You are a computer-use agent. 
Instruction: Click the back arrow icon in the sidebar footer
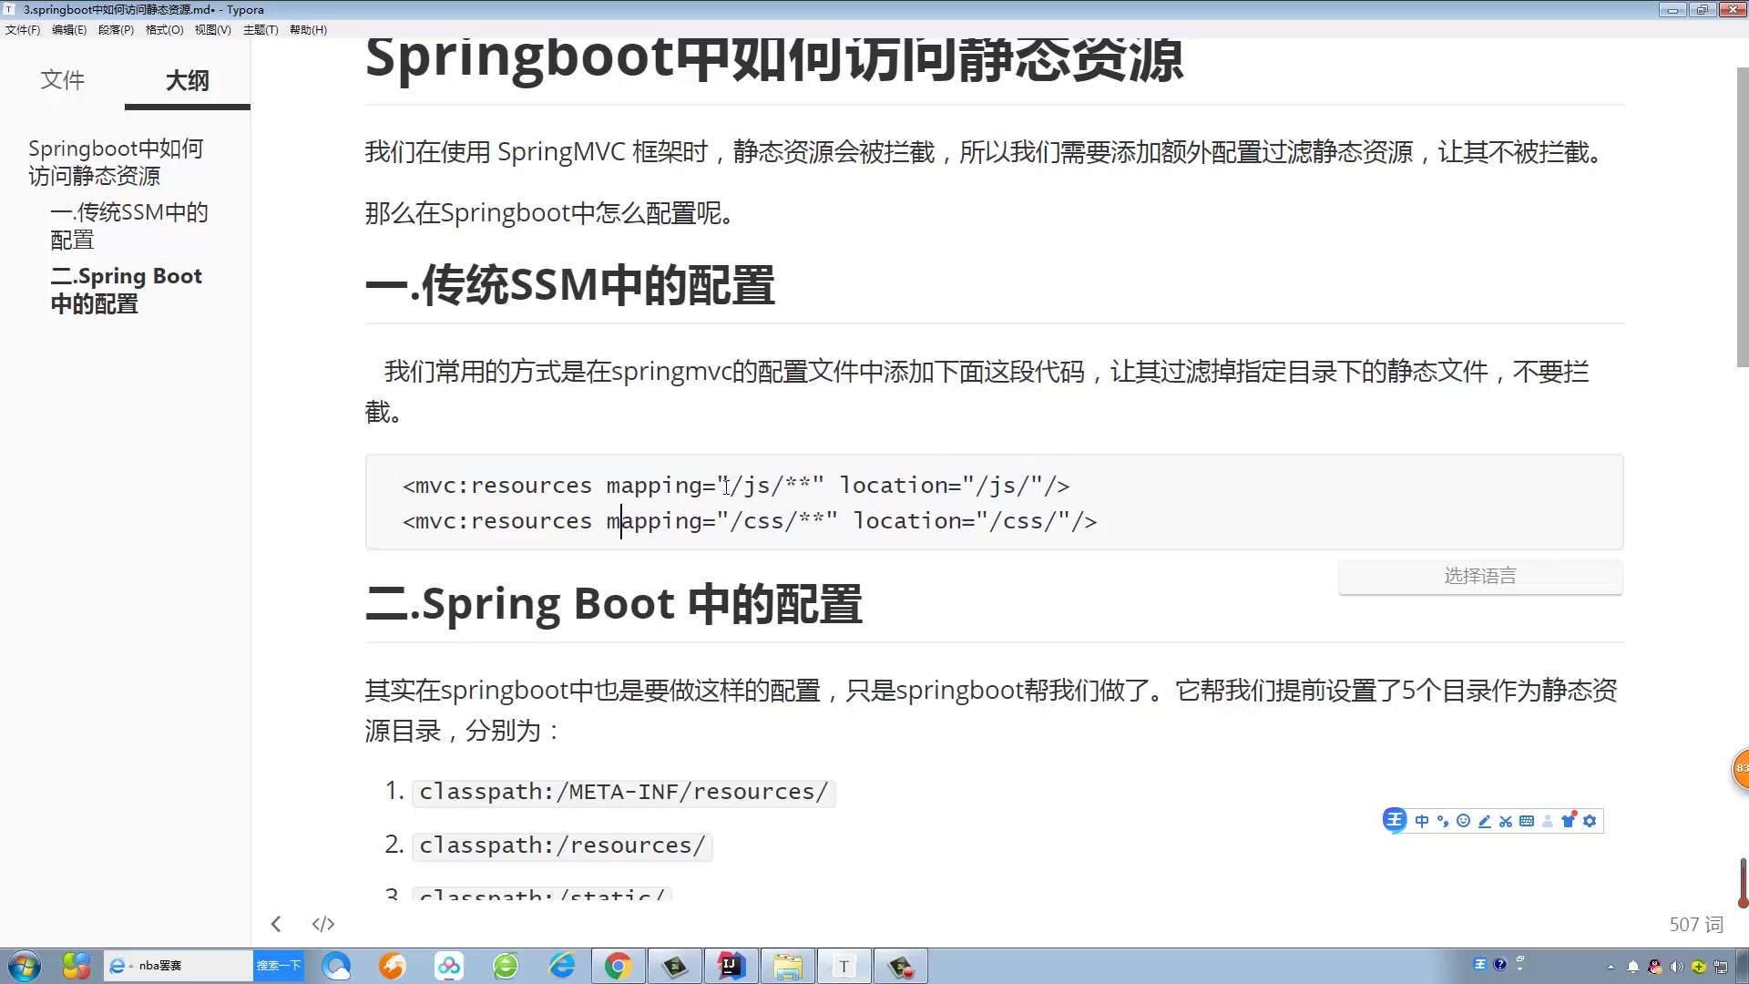pos(276,924)
